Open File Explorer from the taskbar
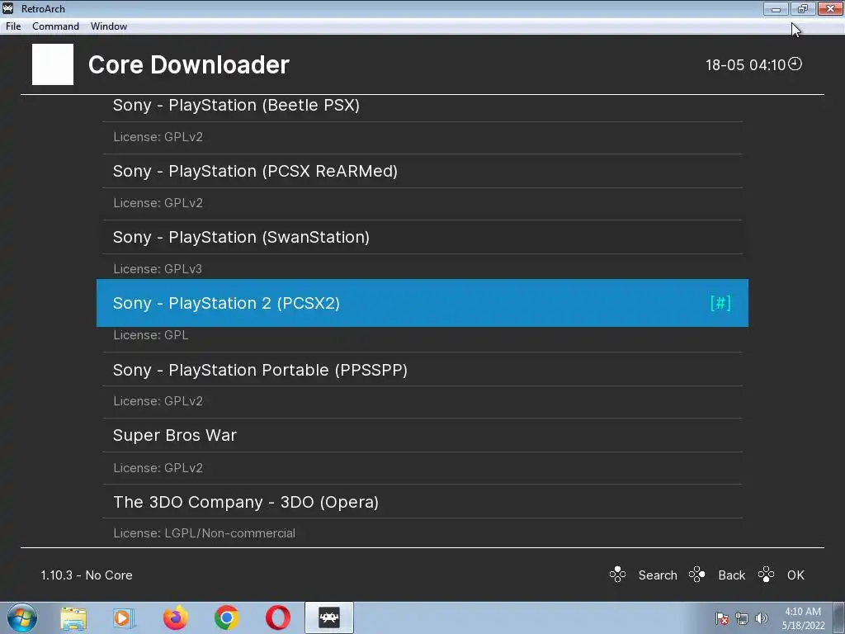The width and height of the screenshot is (845, 634). point(73,617)
